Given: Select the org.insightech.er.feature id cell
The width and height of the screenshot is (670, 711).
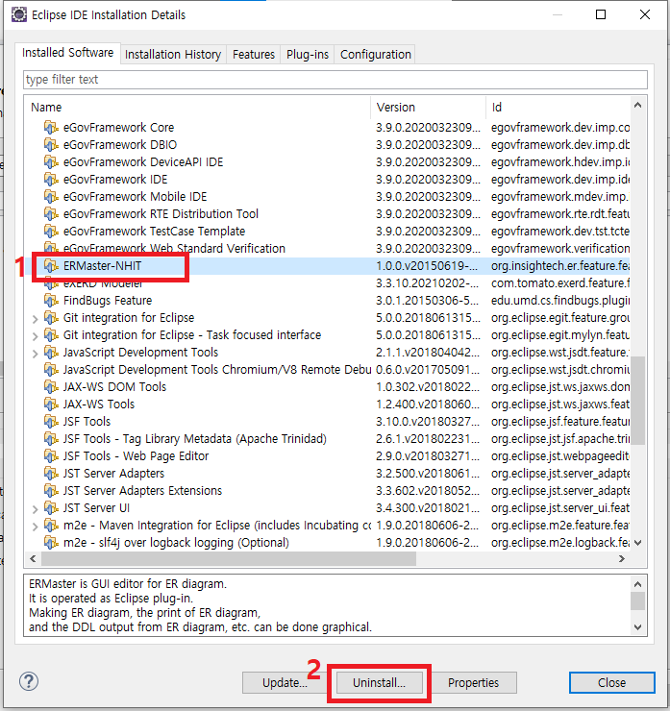Looking at the screenshot, I should 560,266.
